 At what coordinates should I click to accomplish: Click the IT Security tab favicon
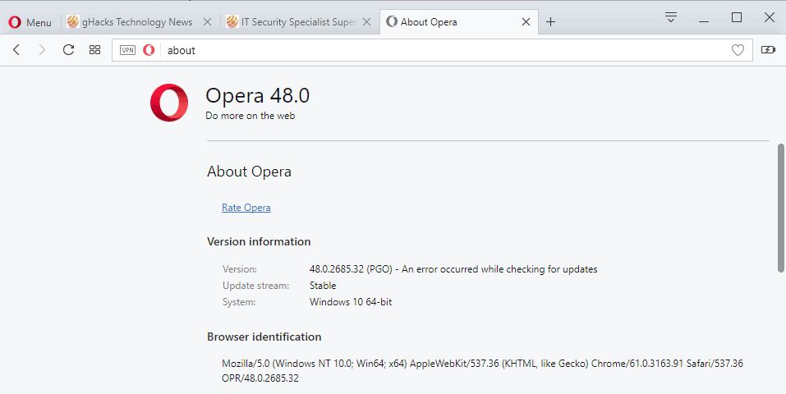coord(232,22)
